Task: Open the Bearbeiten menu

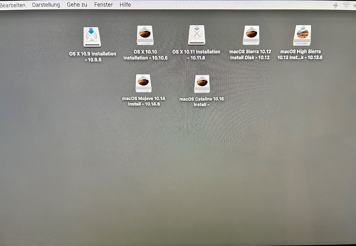Action: [x=12, y=5]
